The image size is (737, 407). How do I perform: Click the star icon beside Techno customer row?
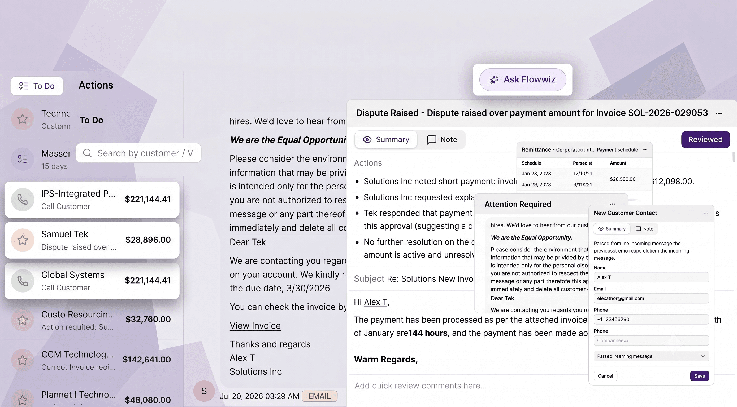[x=22, y=119]
